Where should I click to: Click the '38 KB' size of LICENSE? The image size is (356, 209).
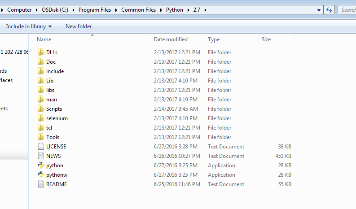click(285, 146)
